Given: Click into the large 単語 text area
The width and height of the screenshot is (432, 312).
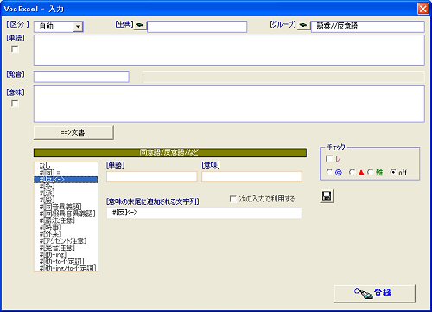Looking at the screenshot, I should pos(229,50).
